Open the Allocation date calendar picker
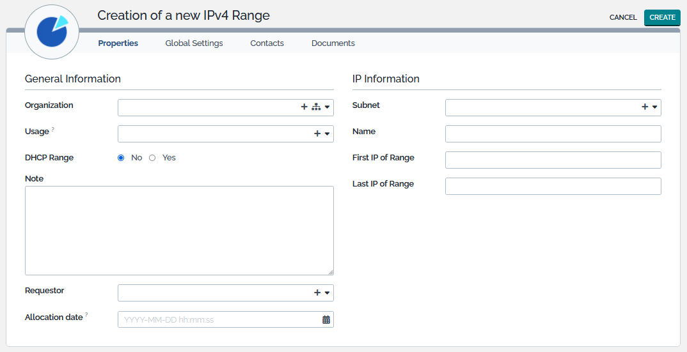 326,319
